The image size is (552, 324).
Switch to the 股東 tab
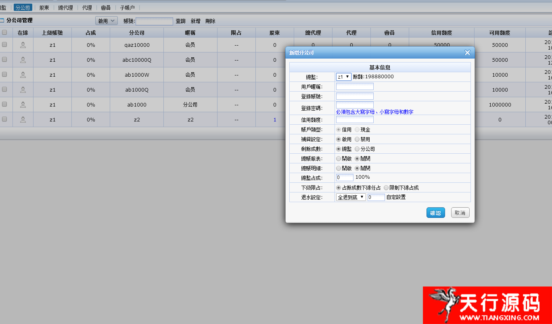(44, 8)
